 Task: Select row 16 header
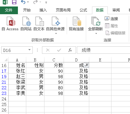click(4, 65)
